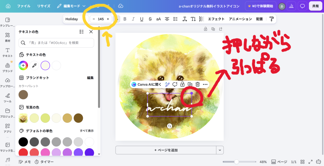The height and width of the screenshot is (166, 324).
Task: Open the user avatar account menu
Action: click(x=282, y=6)
